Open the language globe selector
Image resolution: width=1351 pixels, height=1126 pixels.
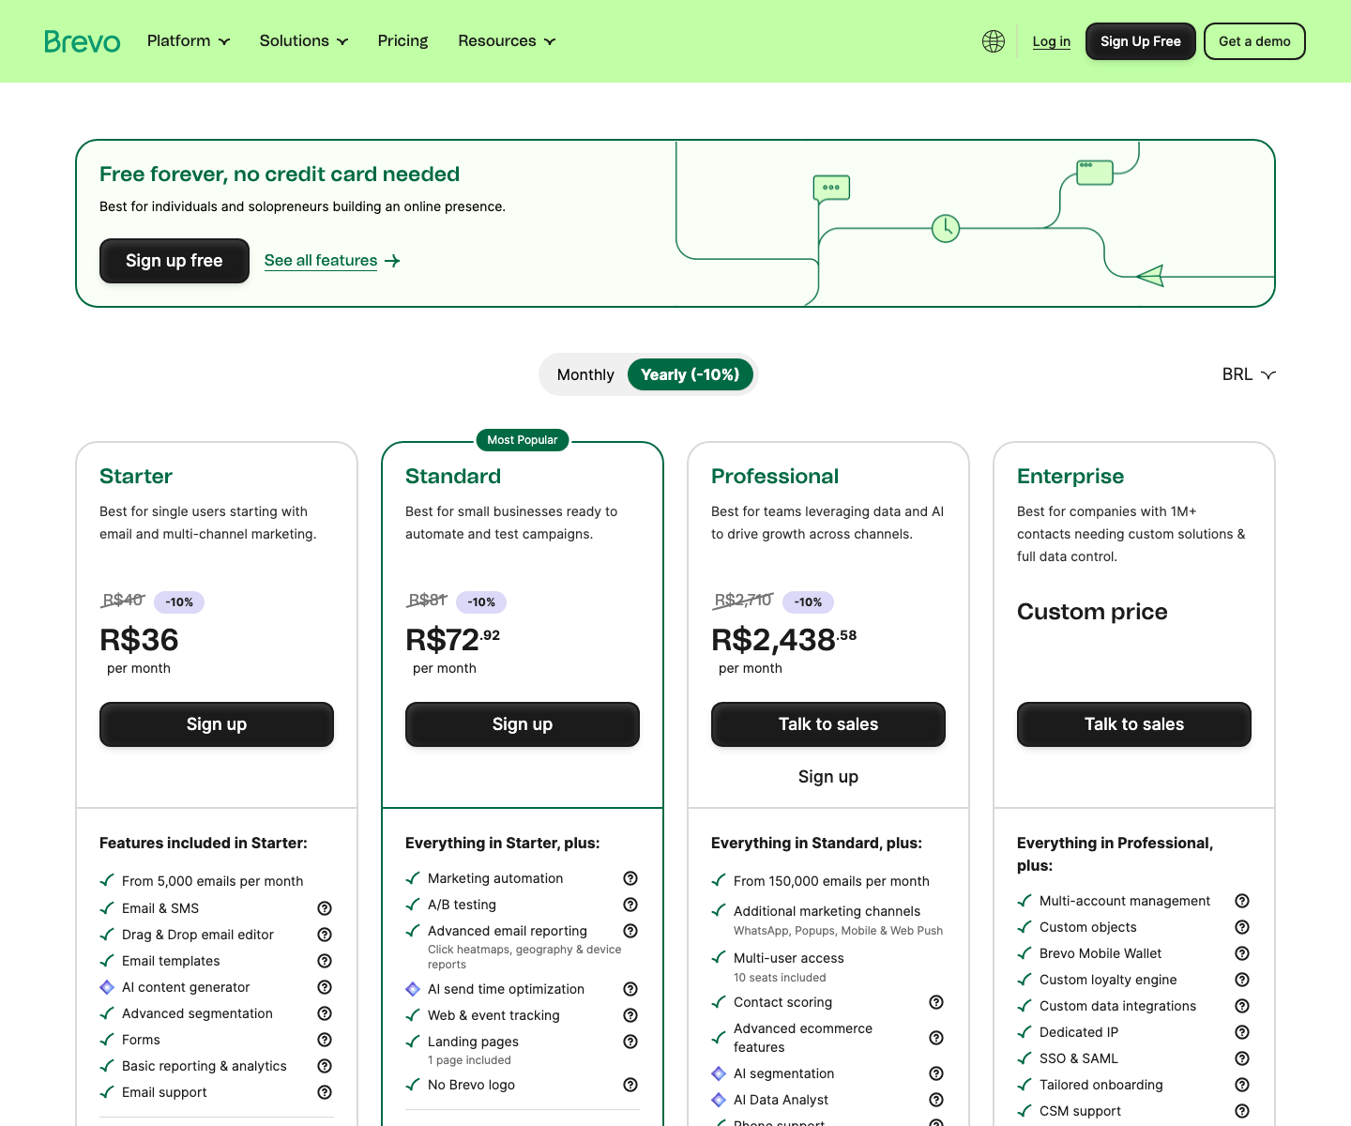point(994,41)
